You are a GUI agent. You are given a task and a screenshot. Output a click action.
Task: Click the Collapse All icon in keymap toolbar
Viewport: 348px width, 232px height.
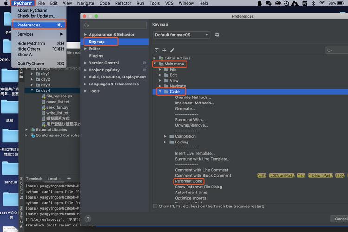click(x=164, y=51)
